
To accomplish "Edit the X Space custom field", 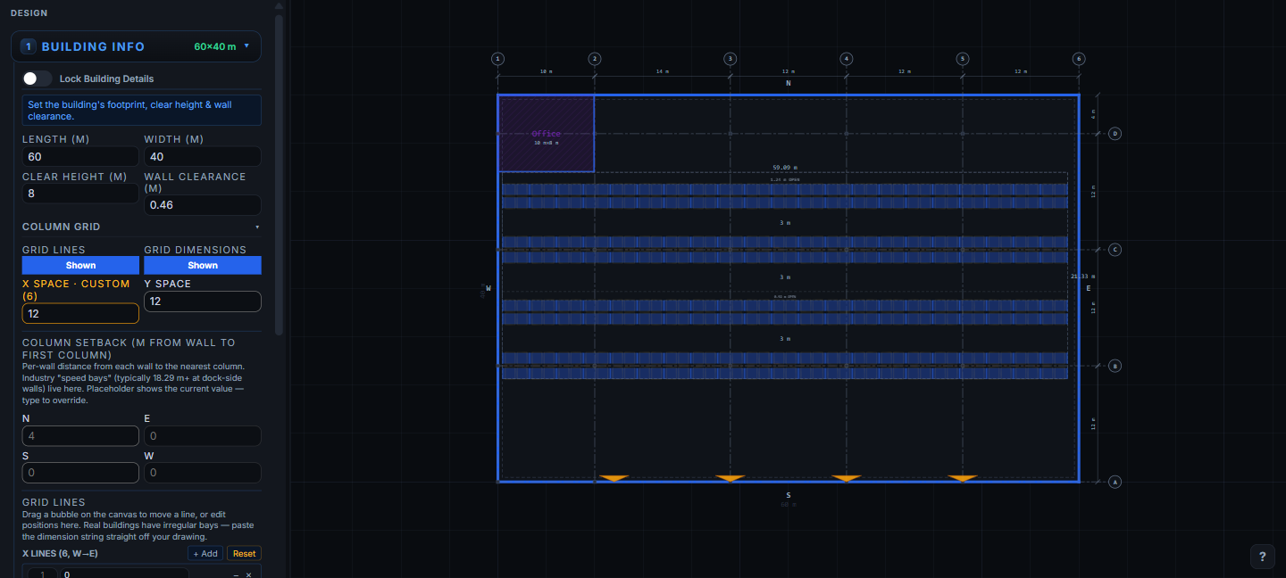I will point(80,314).
